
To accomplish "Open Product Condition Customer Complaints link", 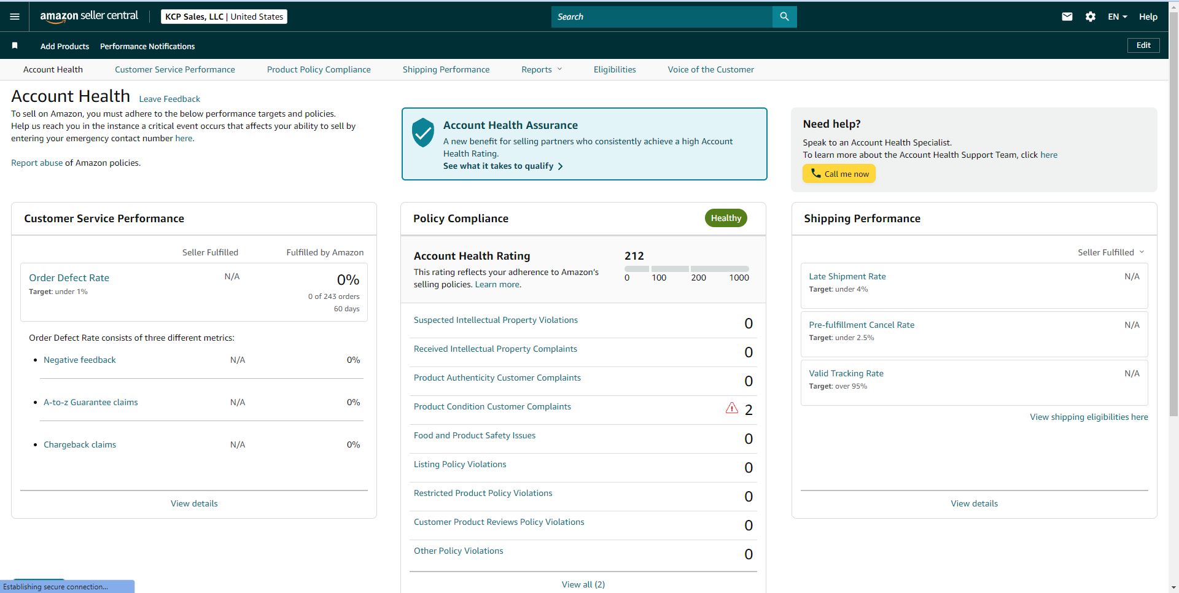I will (x=492, y=406).
